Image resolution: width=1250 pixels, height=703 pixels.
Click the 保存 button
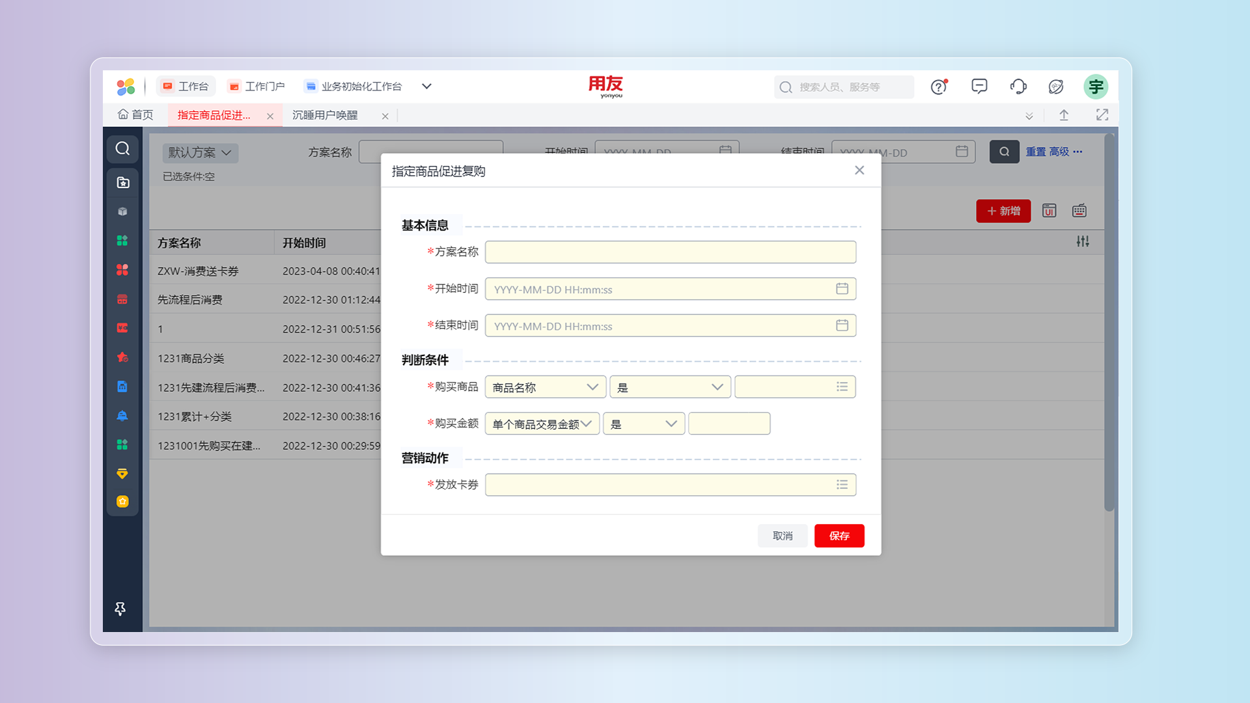839,536
